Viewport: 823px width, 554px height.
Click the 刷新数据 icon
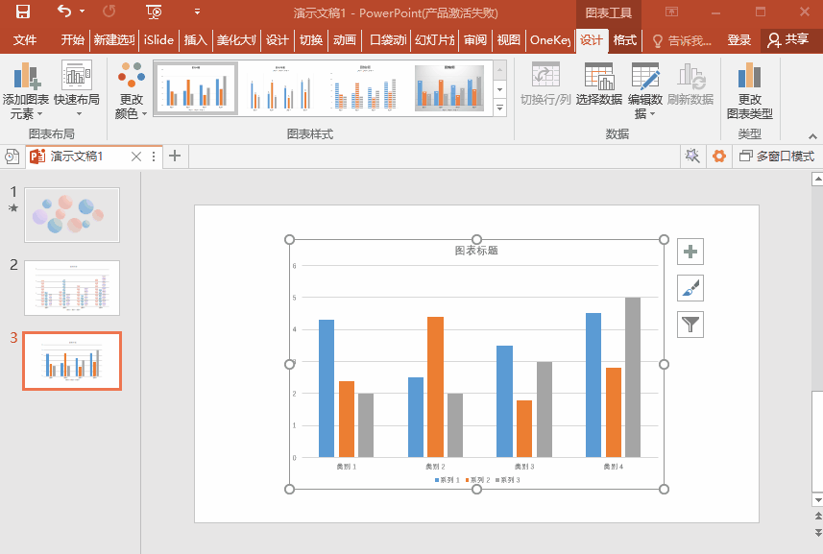[690, 84]
